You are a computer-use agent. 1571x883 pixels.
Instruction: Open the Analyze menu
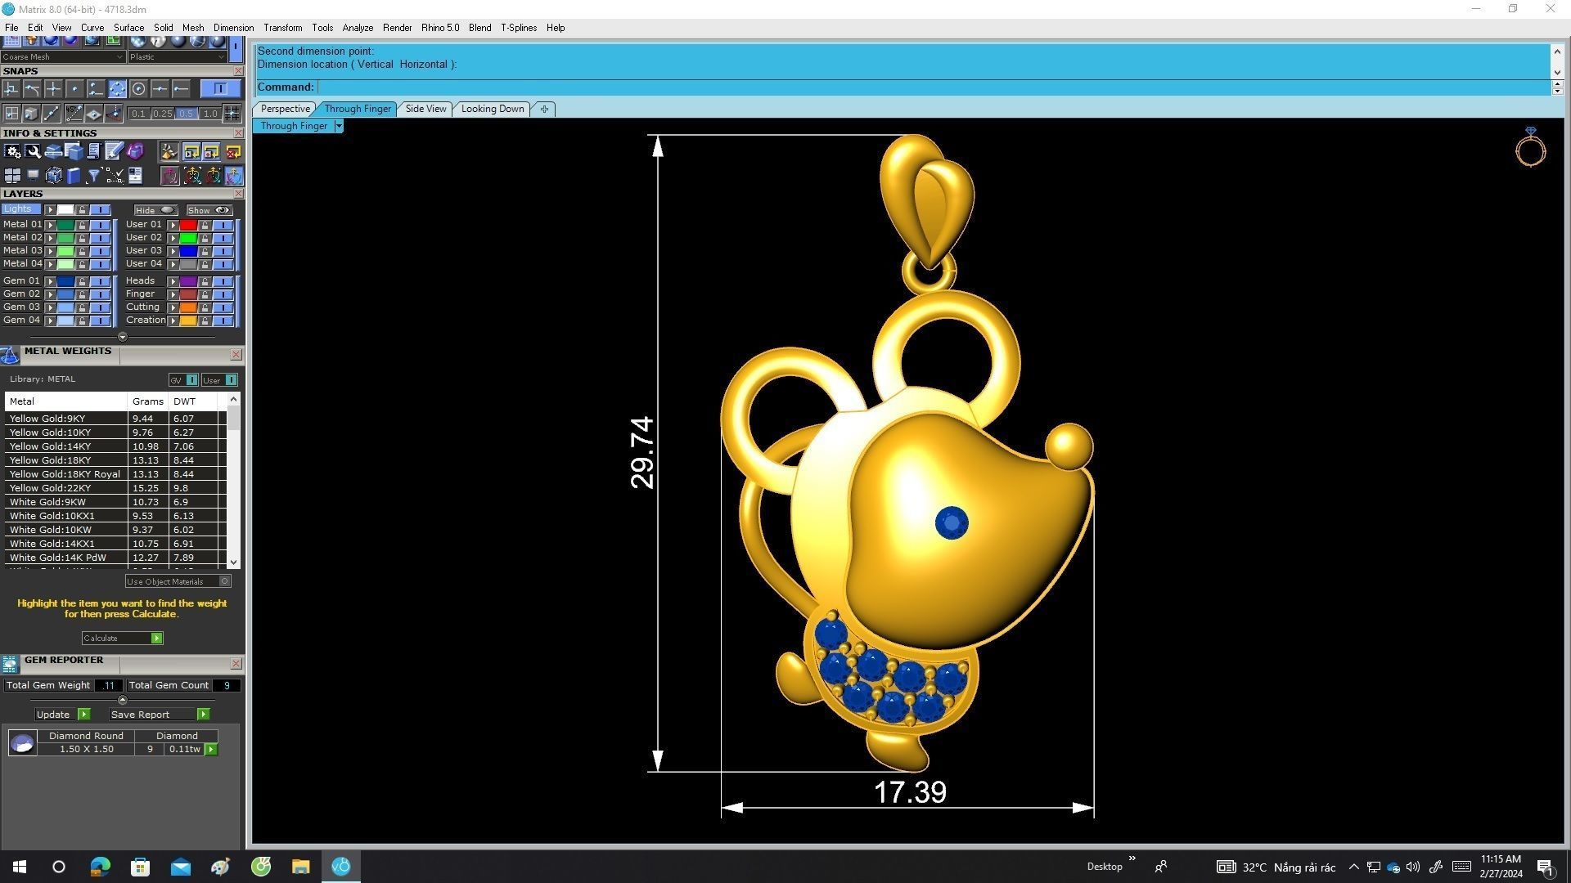point(358,28)
